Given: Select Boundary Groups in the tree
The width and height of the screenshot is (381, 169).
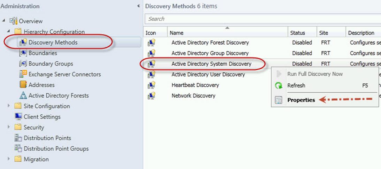Looking at the screenshot, I should point(51,64).
